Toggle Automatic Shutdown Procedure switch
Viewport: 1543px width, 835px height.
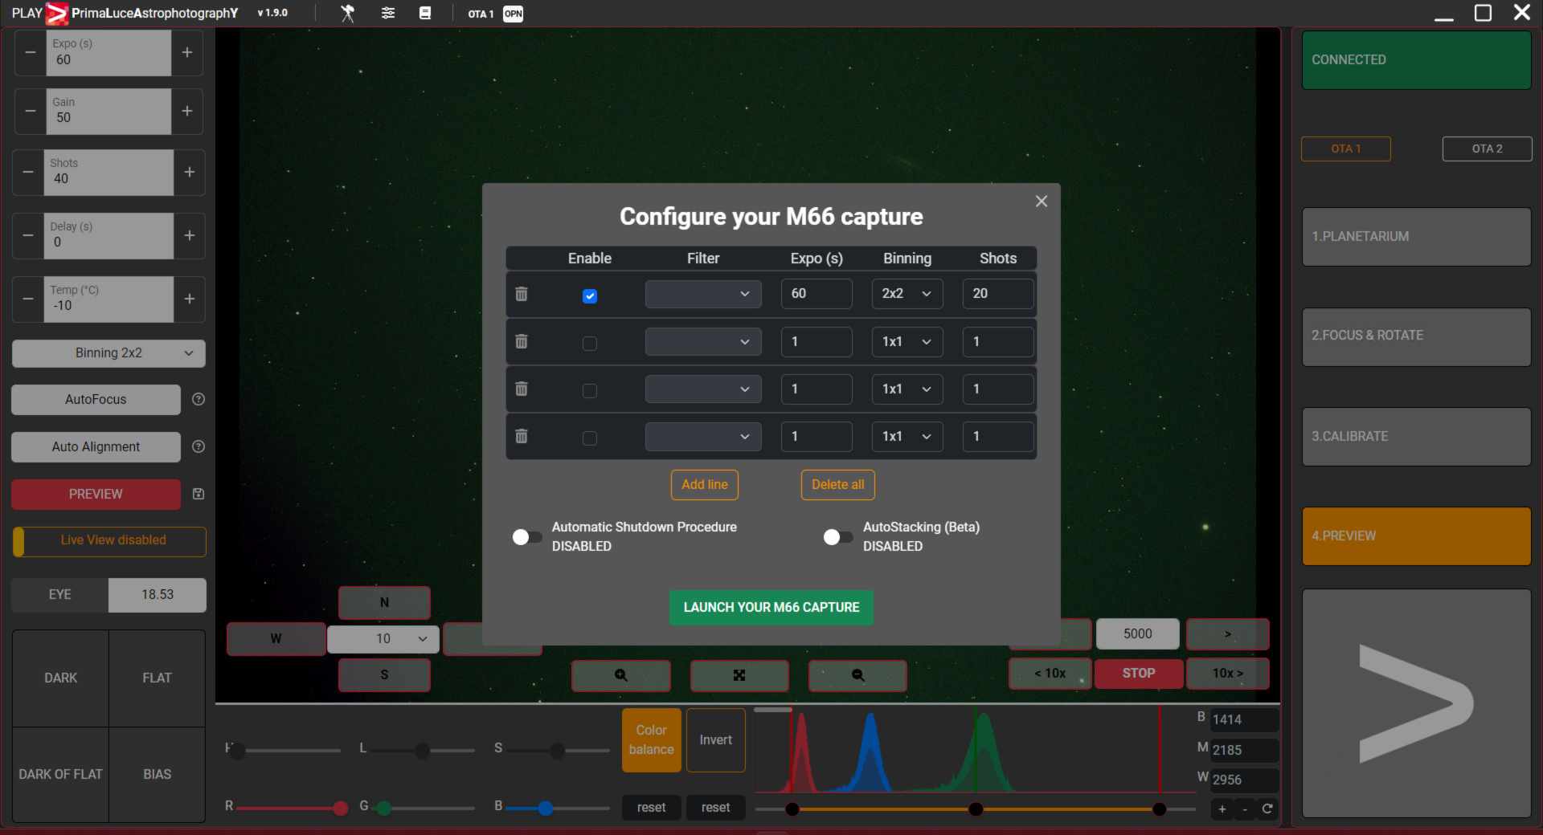click(x=526, y=536)
